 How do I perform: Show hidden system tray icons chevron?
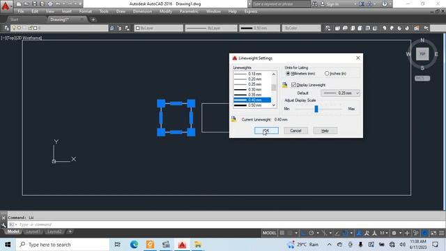pyautogui.click(x=329, y=245)
